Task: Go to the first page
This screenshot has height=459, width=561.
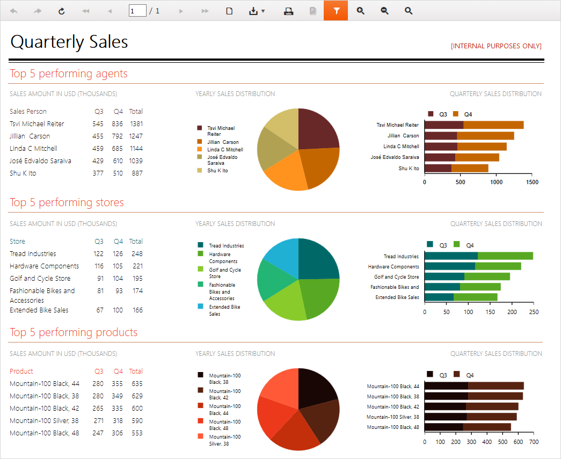Action: [x=85, y=11]
